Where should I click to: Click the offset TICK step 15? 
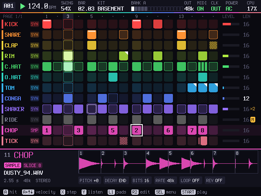pos(203,141)
